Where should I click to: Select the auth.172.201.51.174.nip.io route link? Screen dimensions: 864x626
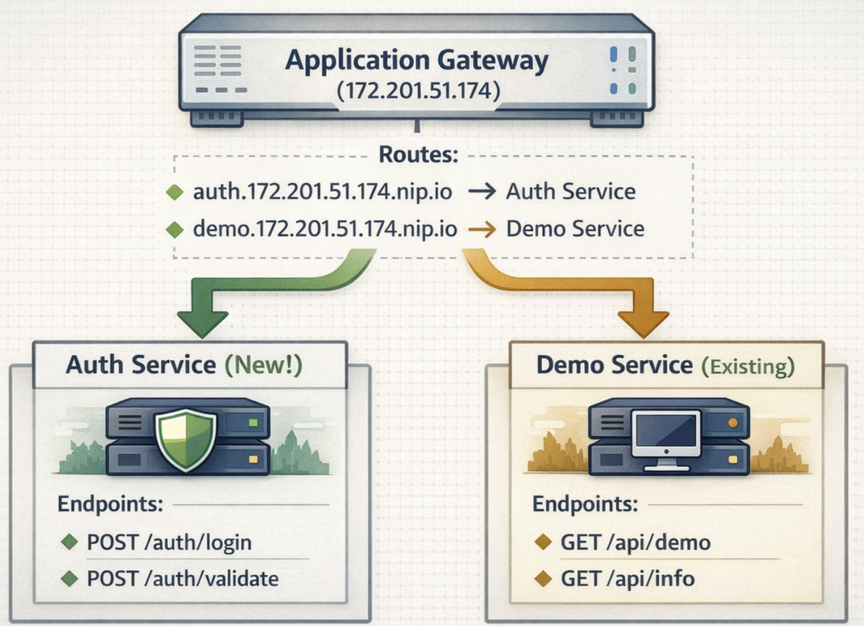[x=321, y=192]
